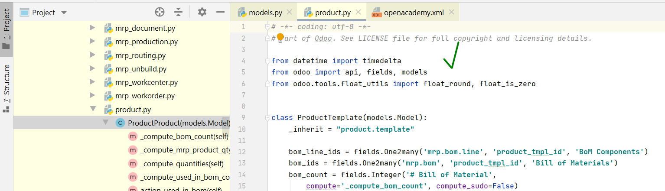Viewport: 665px width, 191px height.
Task: Open the 1: Project side tool tab
Action: point(7,29)
